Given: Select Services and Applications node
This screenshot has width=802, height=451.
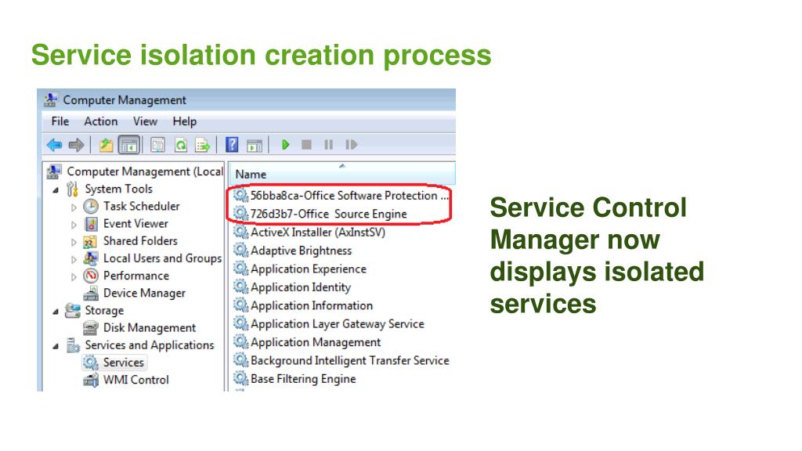Looking at the screenshot, I should pos(150,345).
